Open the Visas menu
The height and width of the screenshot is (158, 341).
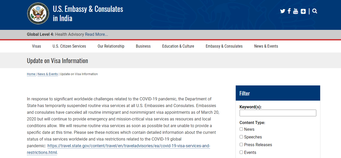point(37,46)
